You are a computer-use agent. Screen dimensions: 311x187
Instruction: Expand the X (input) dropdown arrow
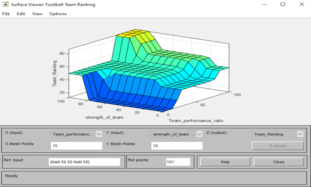[x=99, y=134]
